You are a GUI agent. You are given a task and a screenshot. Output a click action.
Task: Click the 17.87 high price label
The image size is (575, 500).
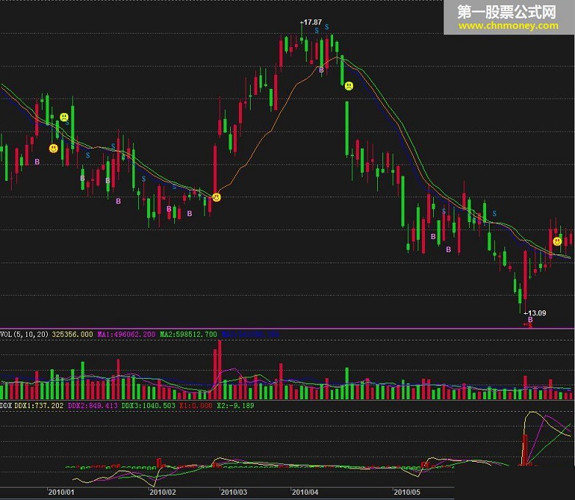(x=312, y=22)
